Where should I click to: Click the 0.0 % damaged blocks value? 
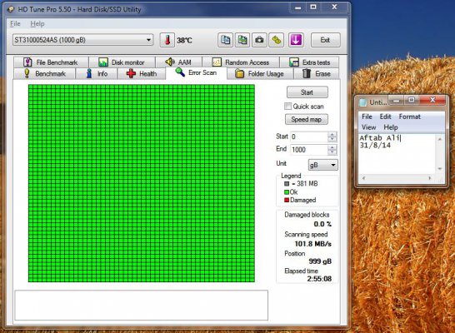[x=322, y=224]
